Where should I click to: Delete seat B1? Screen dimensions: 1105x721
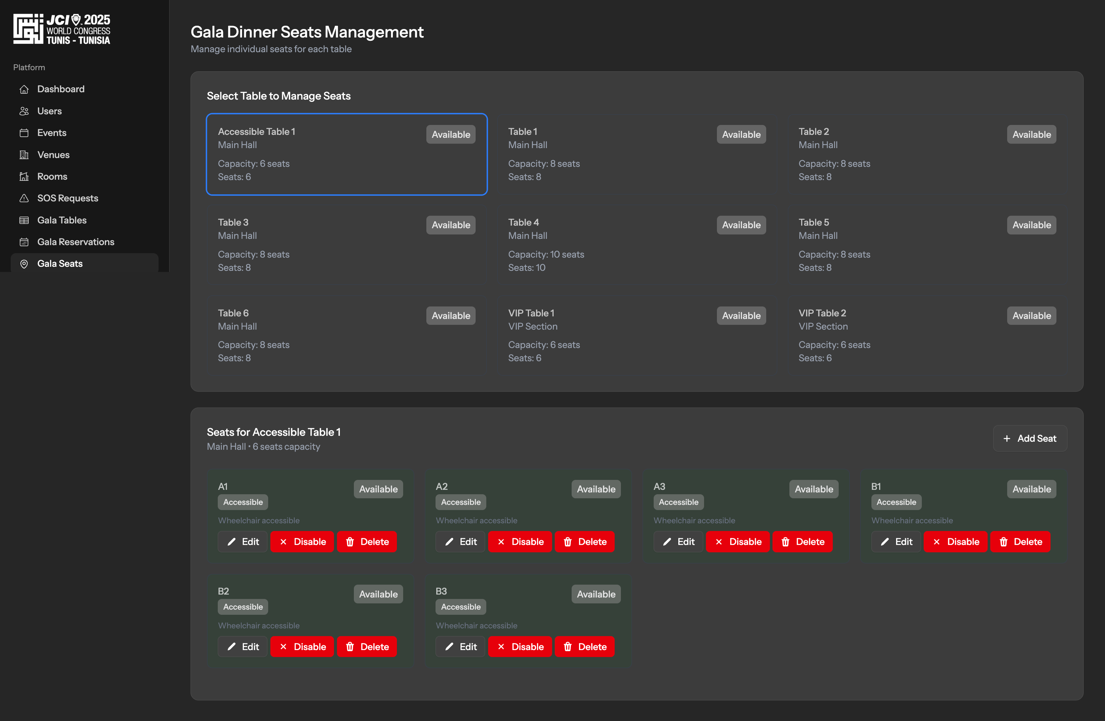(x=1020, y=541)
